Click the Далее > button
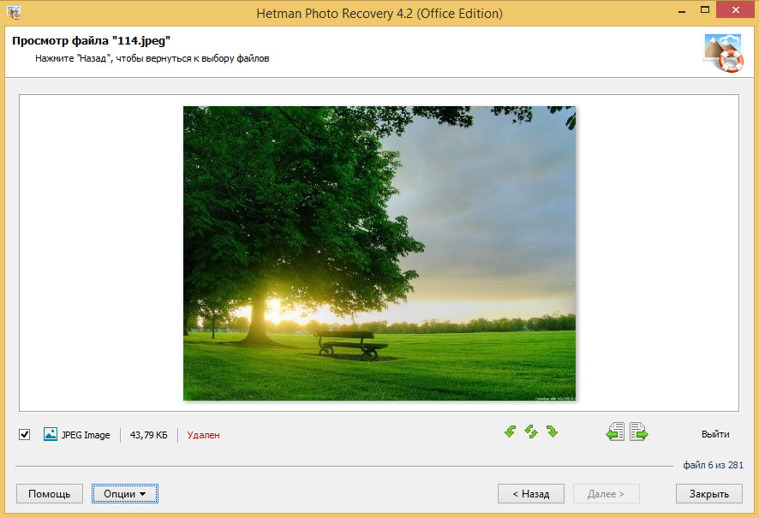 point(606,493)
